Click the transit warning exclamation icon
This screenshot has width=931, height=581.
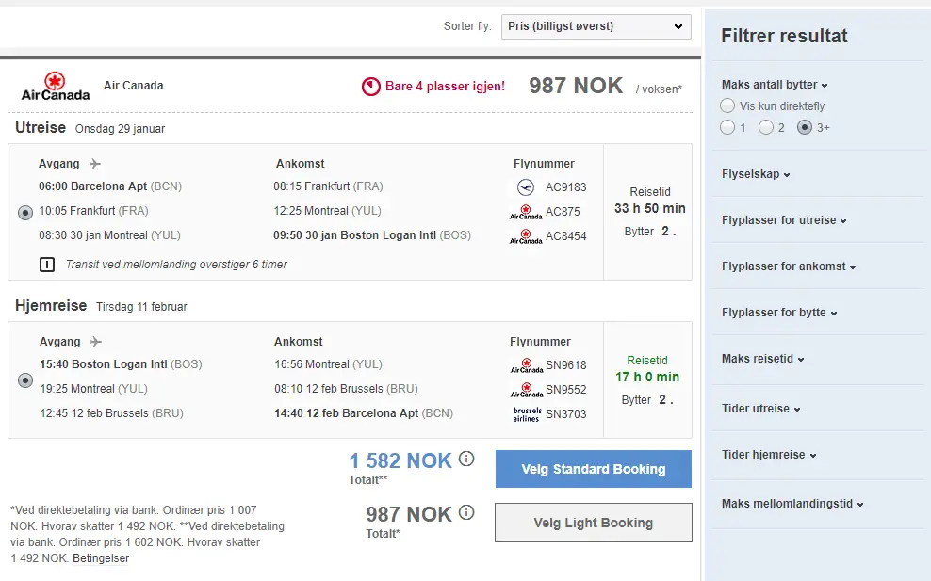(47, 265)
